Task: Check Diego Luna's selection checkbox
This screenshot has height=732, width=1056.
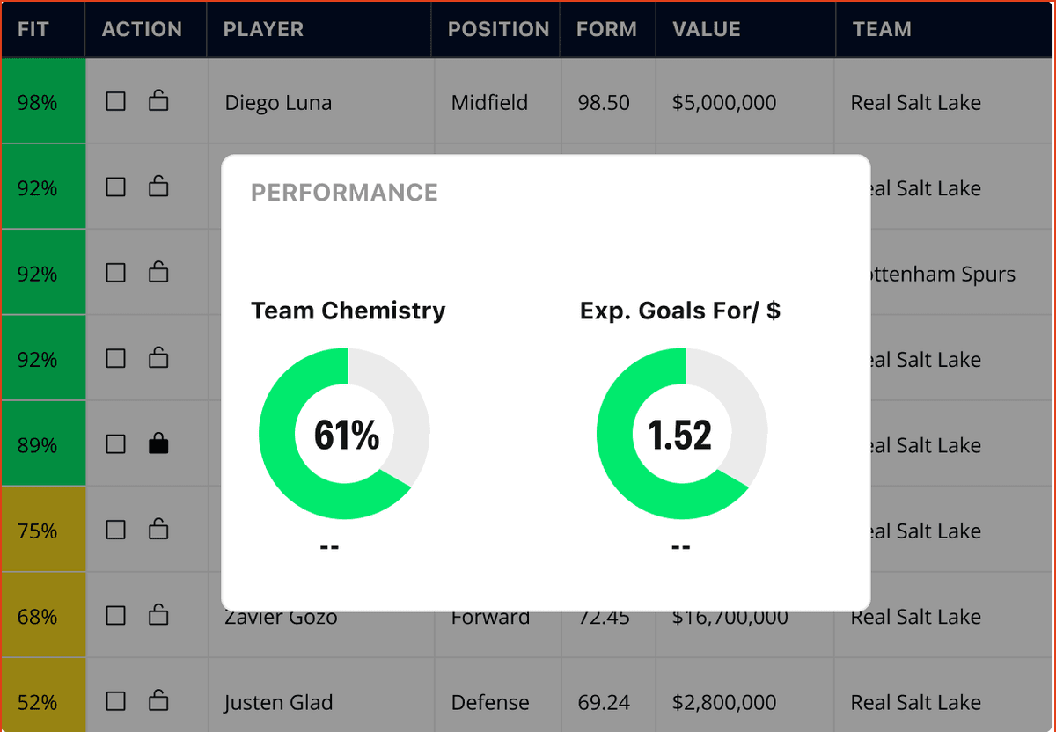Action: coord(115,100)
